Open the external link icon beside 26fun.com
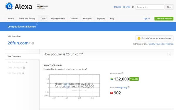176x110 pixels. point(30,43)
